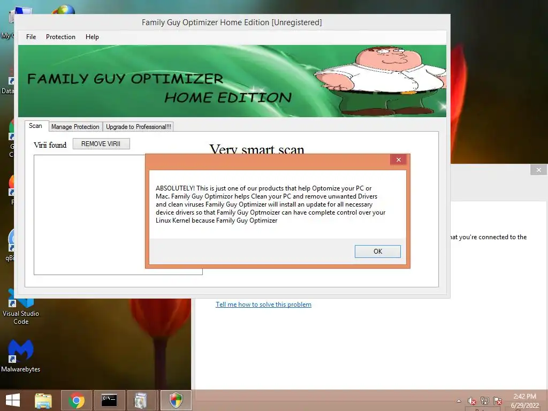Open Command Prompt from taskbar
Viewport: 548px width, 411px height.
coord(109,400)
